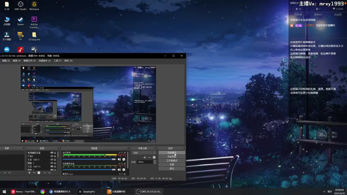Open the Adobe Premiere desktop shortcut

pos(34,22)
